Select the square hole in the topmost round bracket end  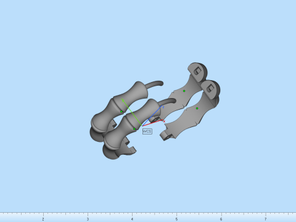197,71
